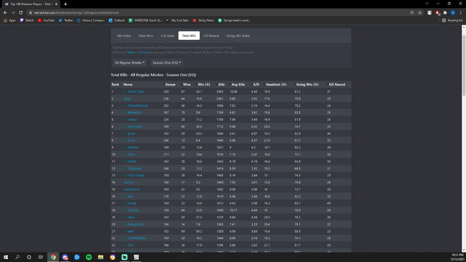Viewport: 466px width, 262px height.
Task: Open player yeet's profile link
Action: [x=130, y=231]
